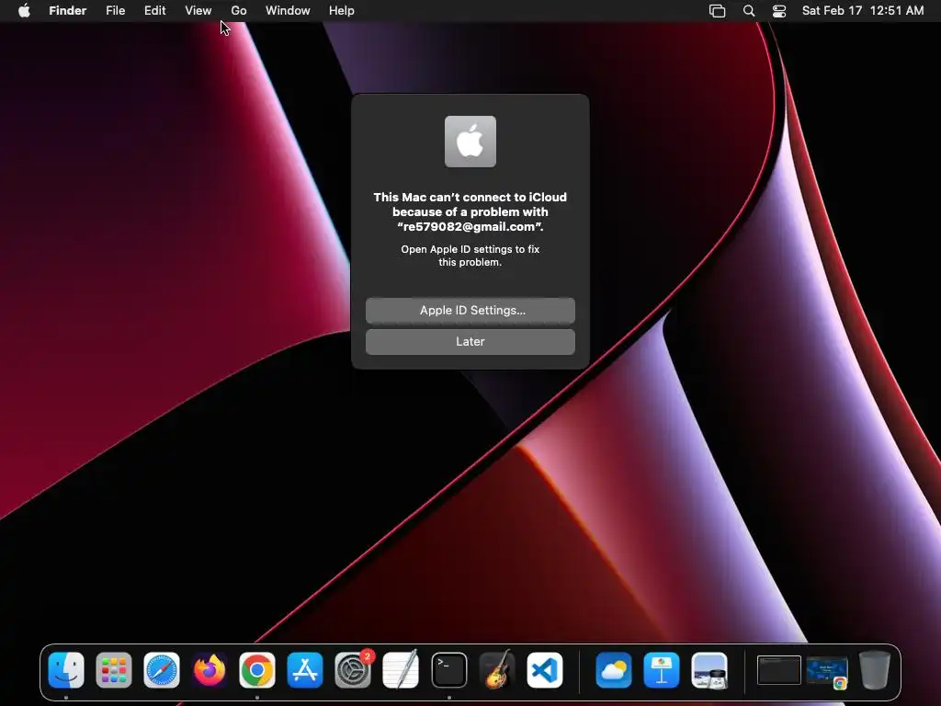Launch Google Chrome from the Dock
Screen dimensions: 941x706
pos(257,670)
